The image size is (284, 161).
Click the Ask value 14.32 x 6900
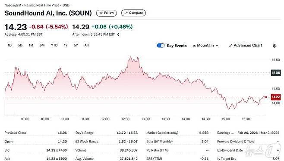coord(57,159)
